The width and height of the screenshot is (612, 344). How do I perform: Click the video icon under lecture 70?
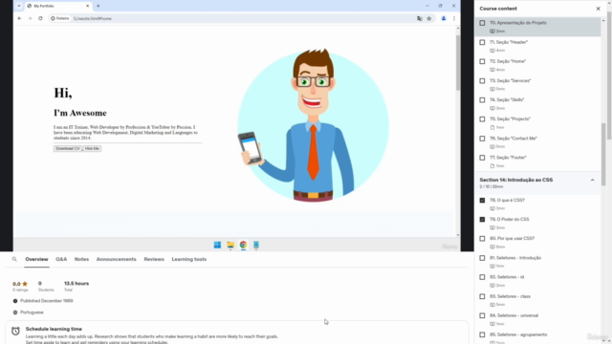pos(492,32)
